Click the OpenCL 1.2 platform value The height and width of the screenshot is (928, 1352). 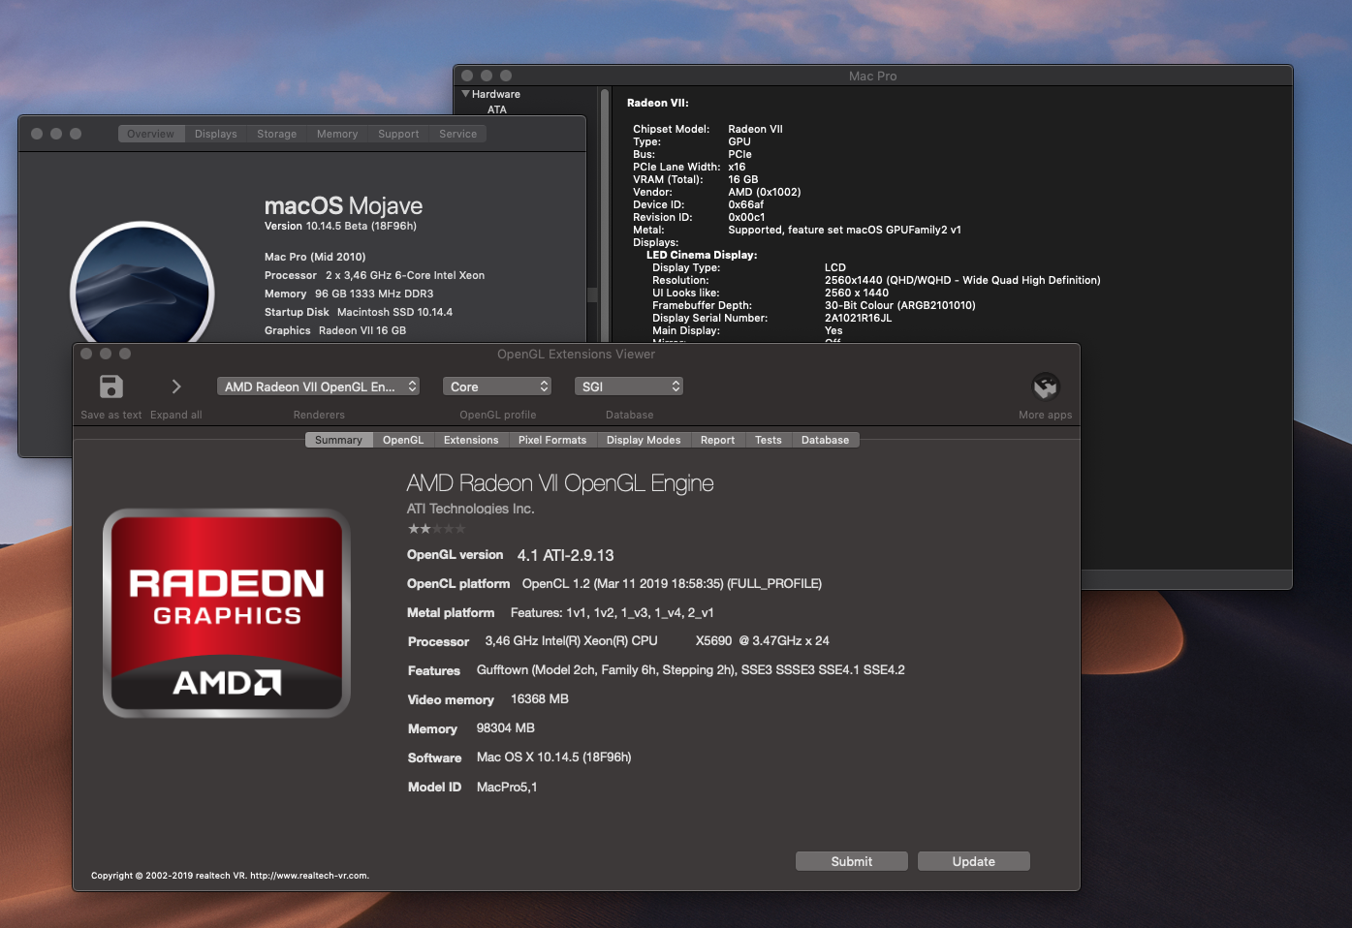click(672, 583)
